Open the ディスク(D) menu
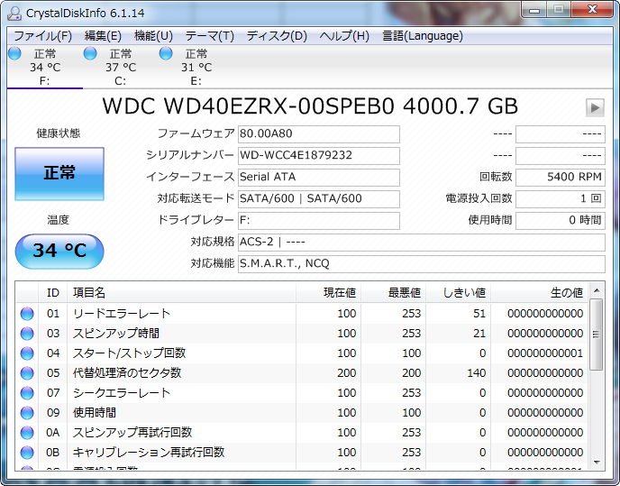This screenshot has height=486, width=620. (277, 36)
